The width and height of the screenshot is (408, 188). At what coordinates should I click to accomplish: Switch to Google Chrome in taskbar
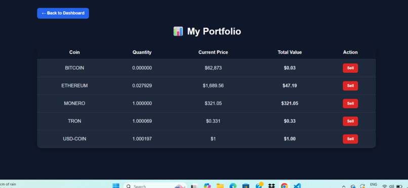tap(284, 186)
